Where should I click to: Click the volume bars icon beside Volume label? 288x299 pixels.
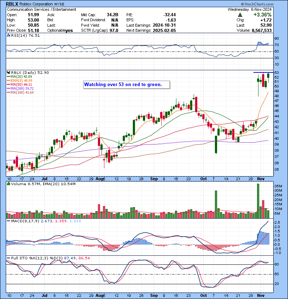point(9,184)
